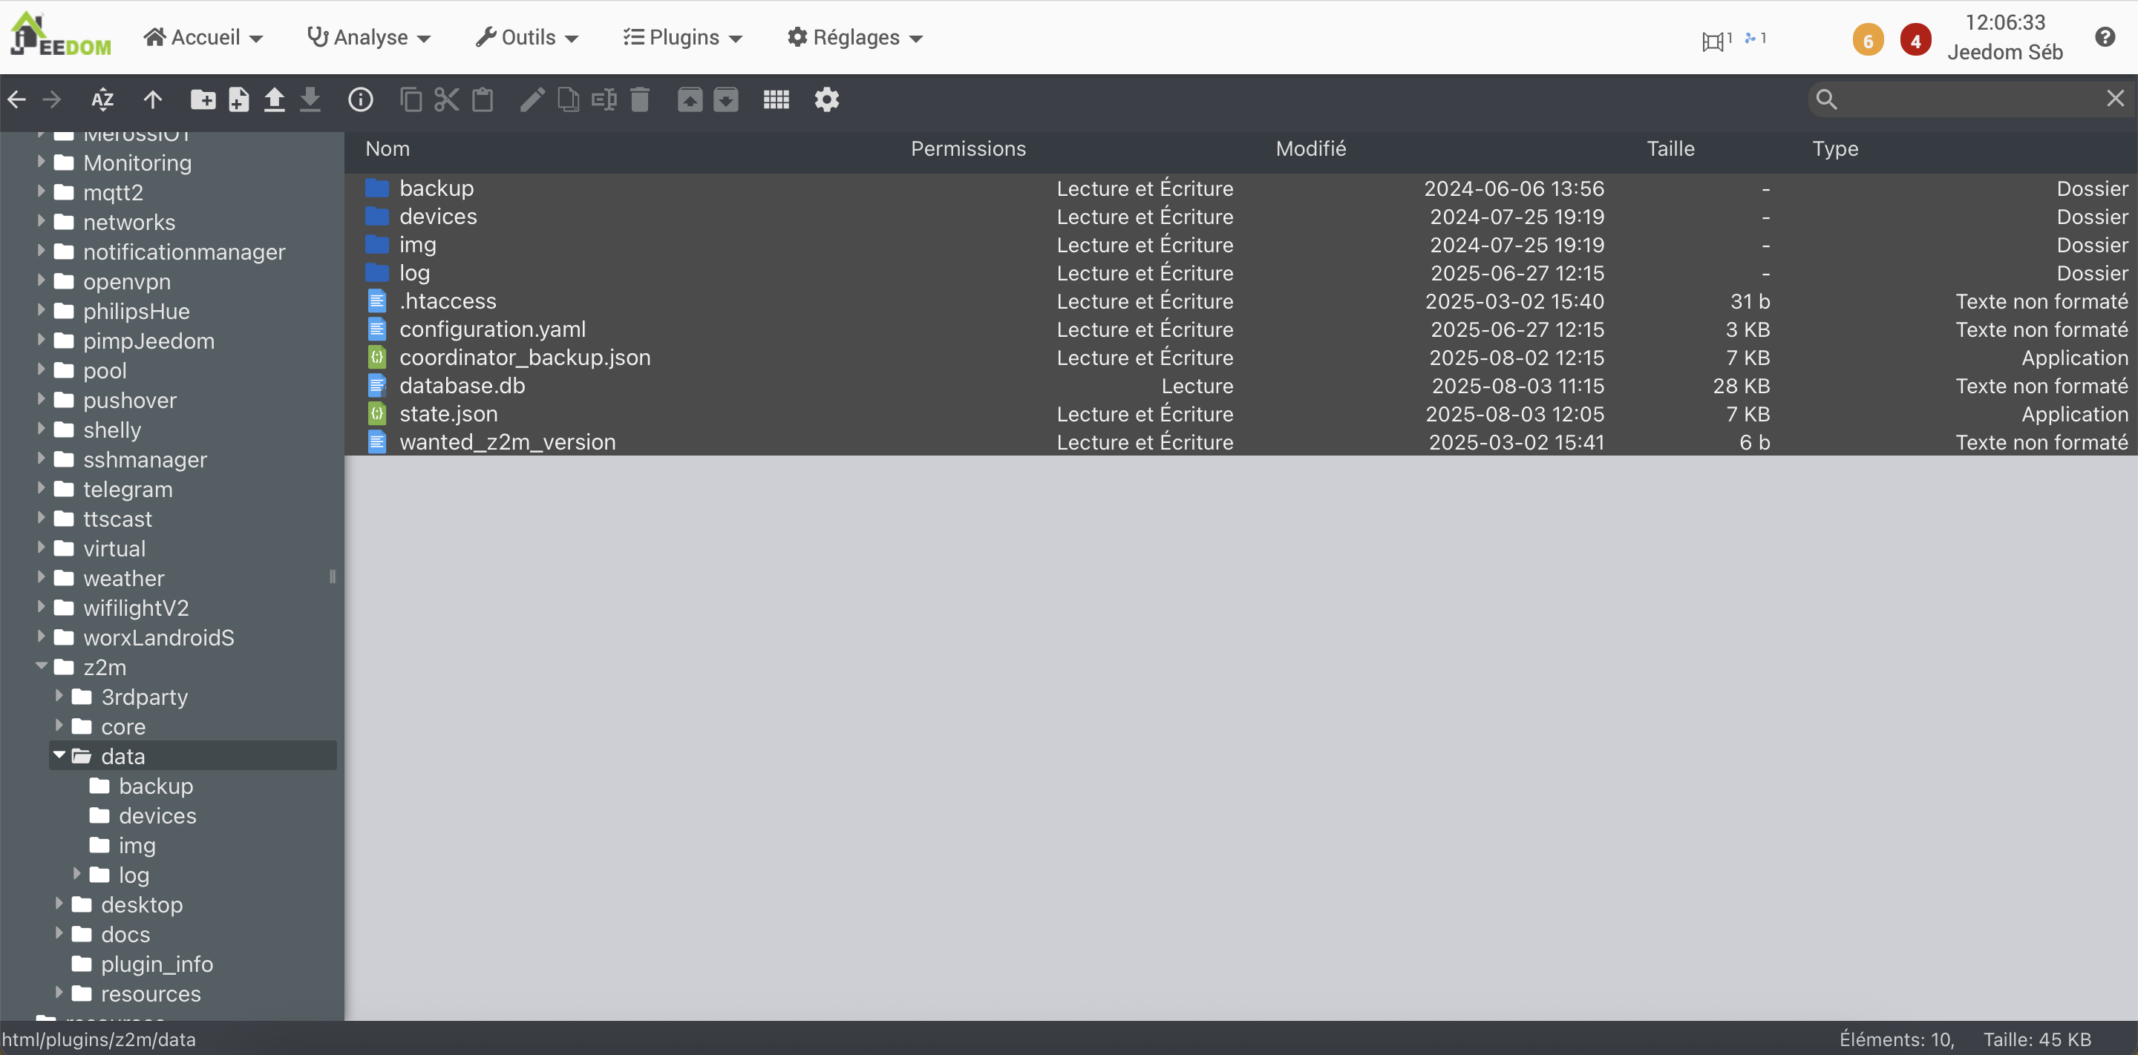Click the back navigation arrow
The width and height of the screenshot is (2138, 1055).
point(16,99)
